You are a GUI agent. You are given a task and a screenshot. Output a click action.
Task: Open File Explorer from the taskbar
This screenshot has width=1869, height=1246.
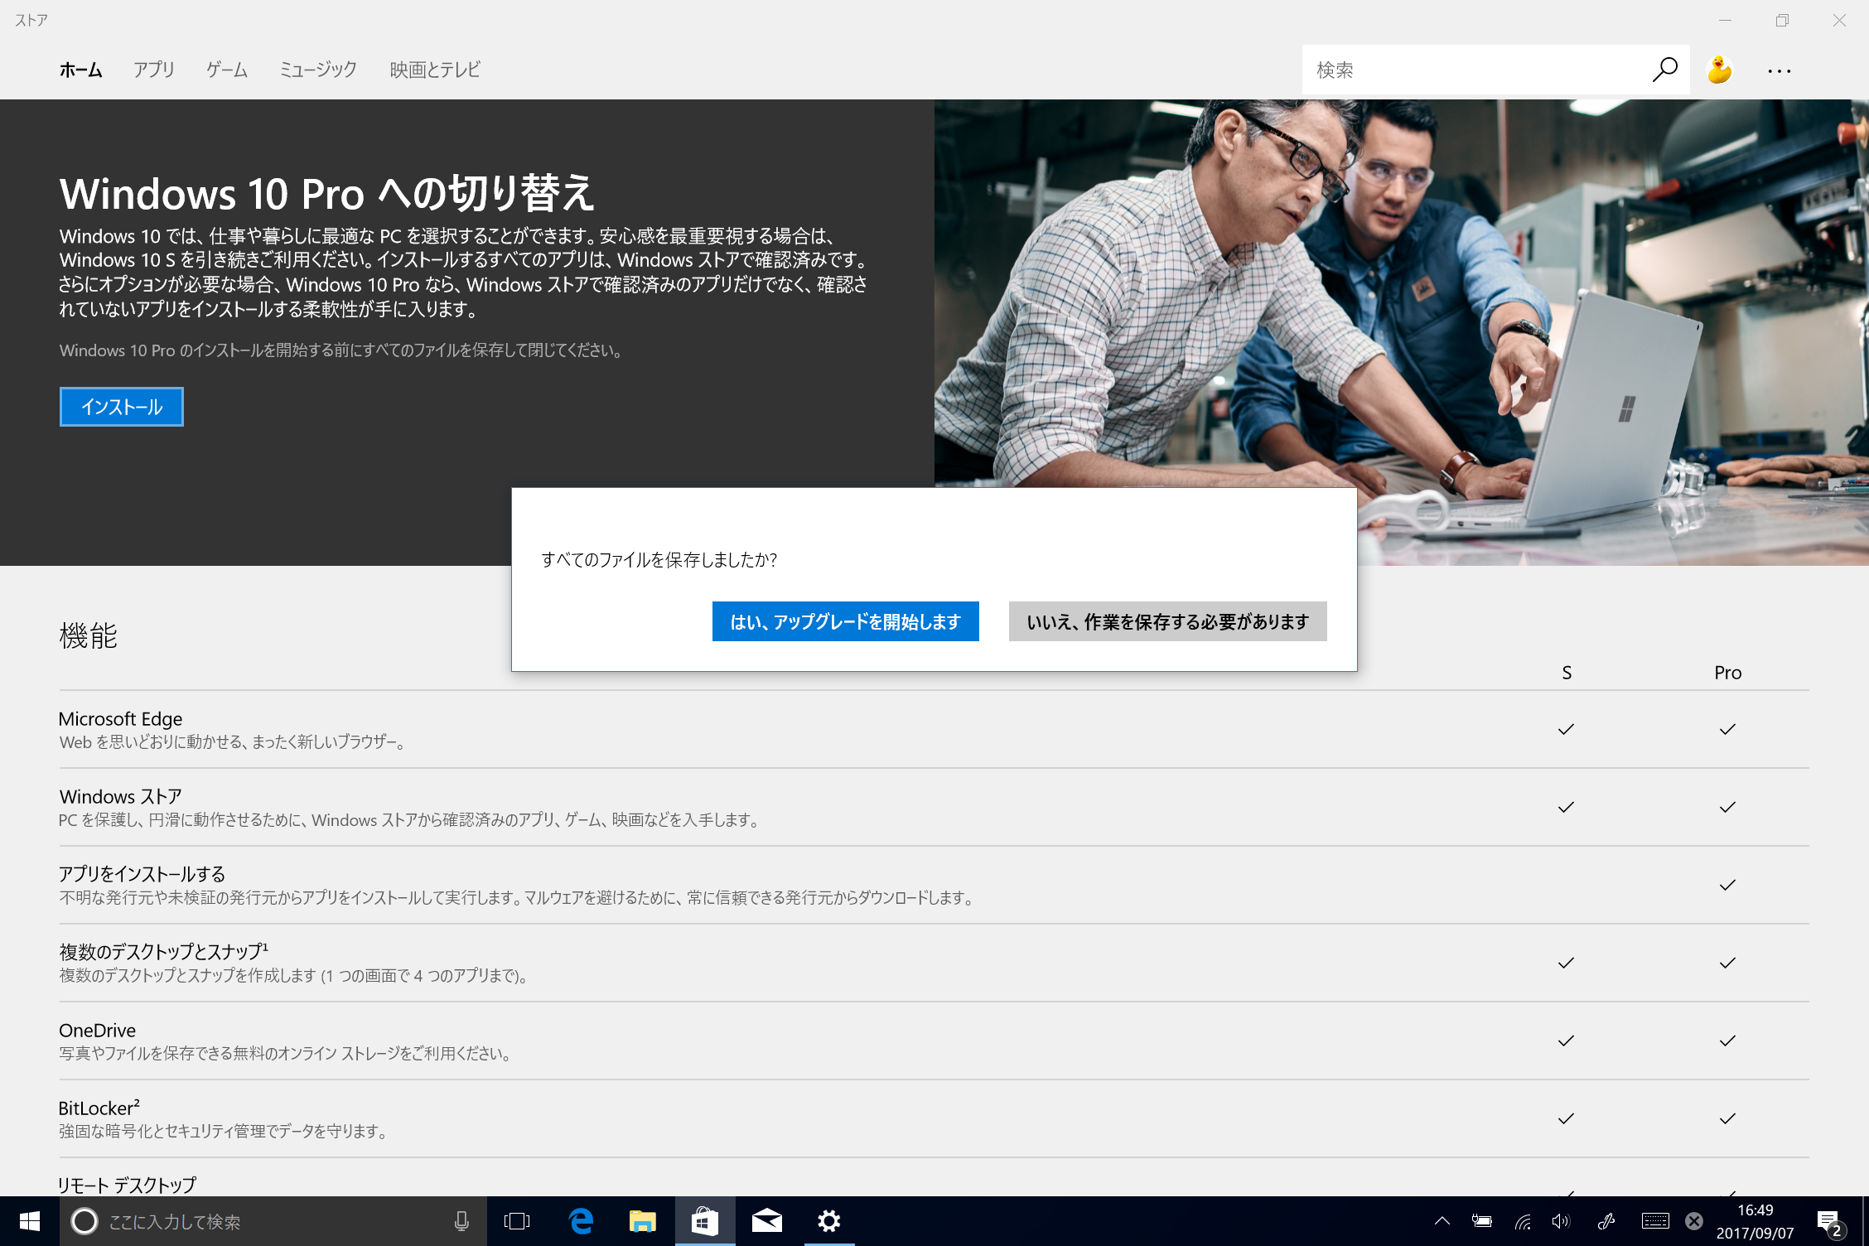coord(642,1221)
